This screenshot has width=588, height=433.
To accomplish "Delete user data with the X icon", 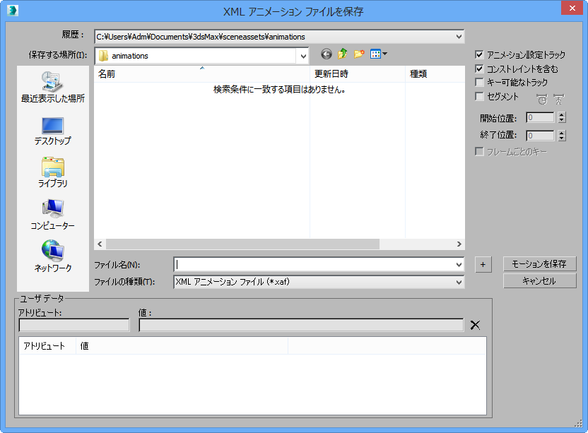I will (x=475, y=325).
